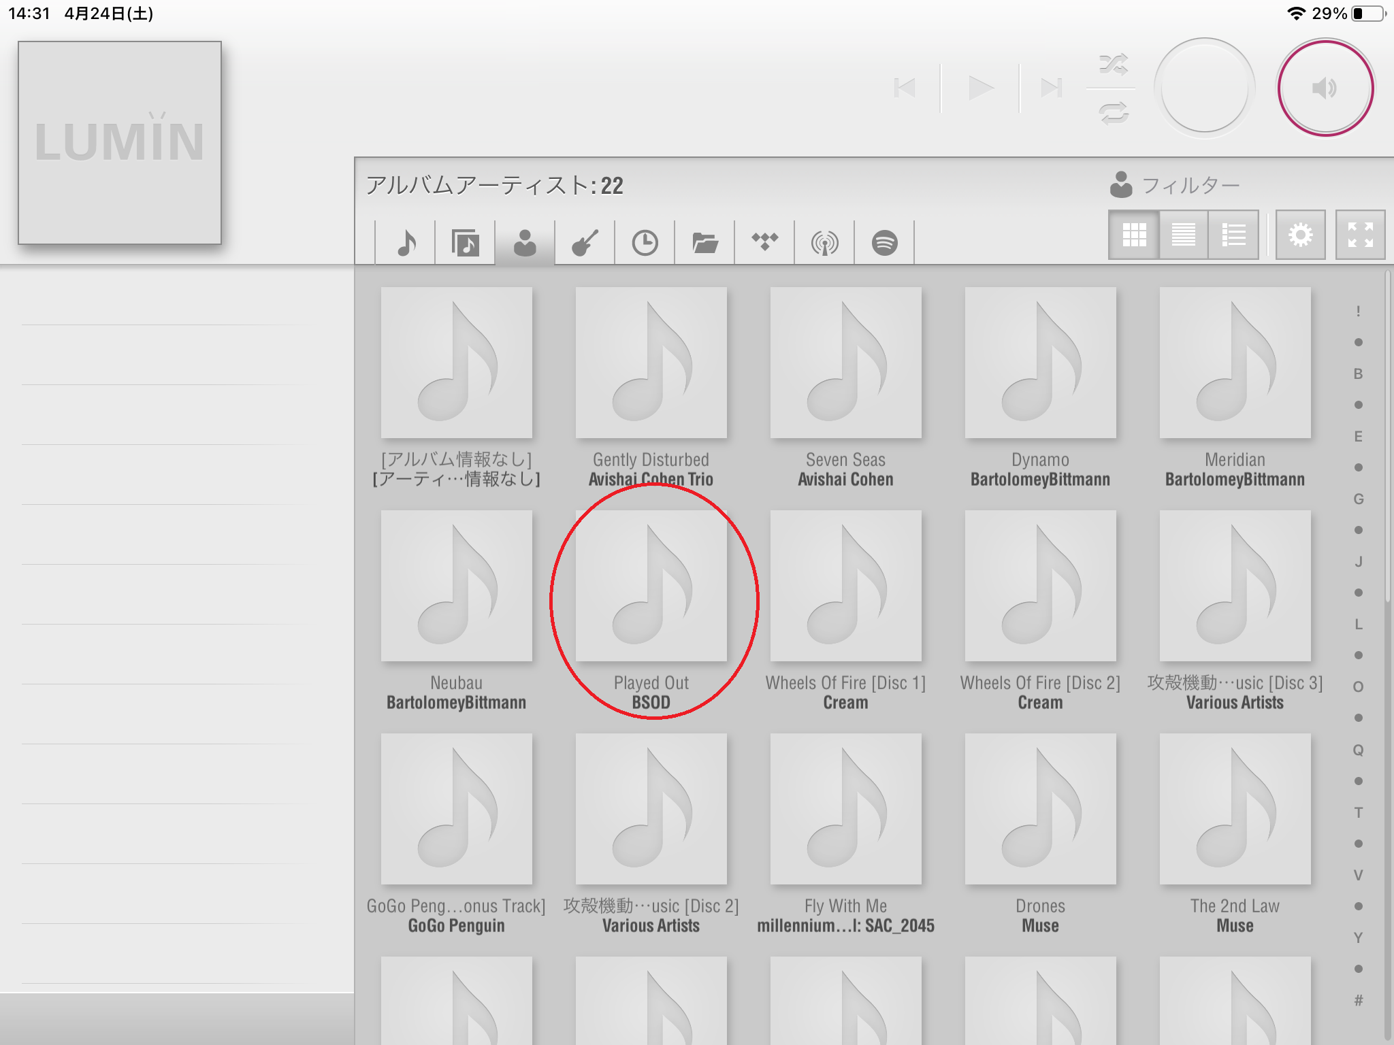Skip to previous track
This screenshot has height=1045, width=1394.
click(x=905, y=88)
